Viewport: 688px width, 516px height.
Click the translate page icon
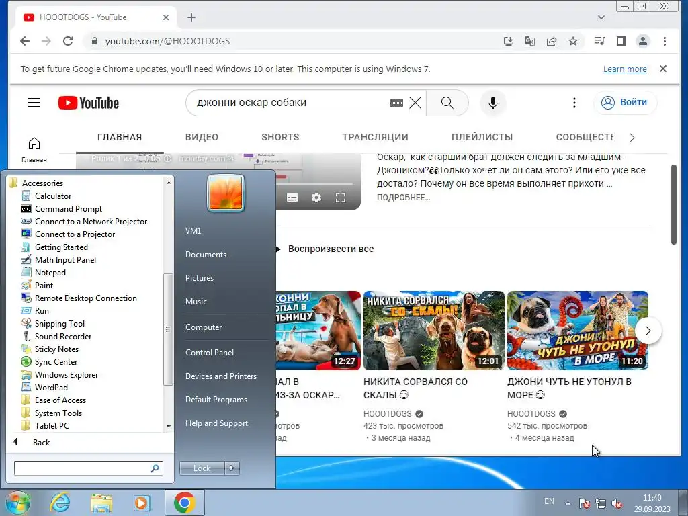tap(529, 41)
